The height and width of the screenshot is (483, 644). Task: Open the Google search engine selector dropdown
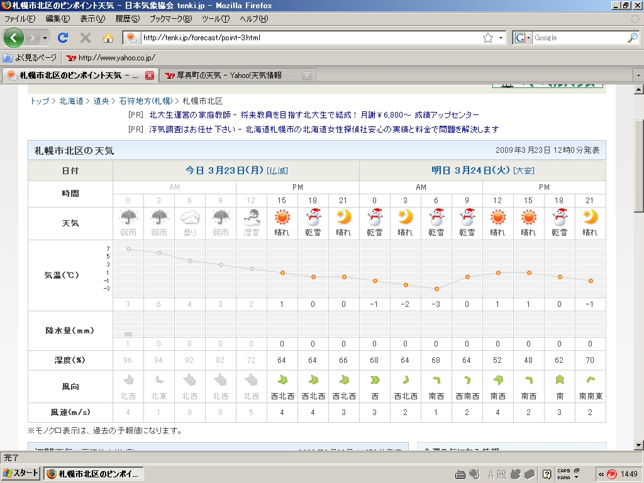click(x=523, y=38)
